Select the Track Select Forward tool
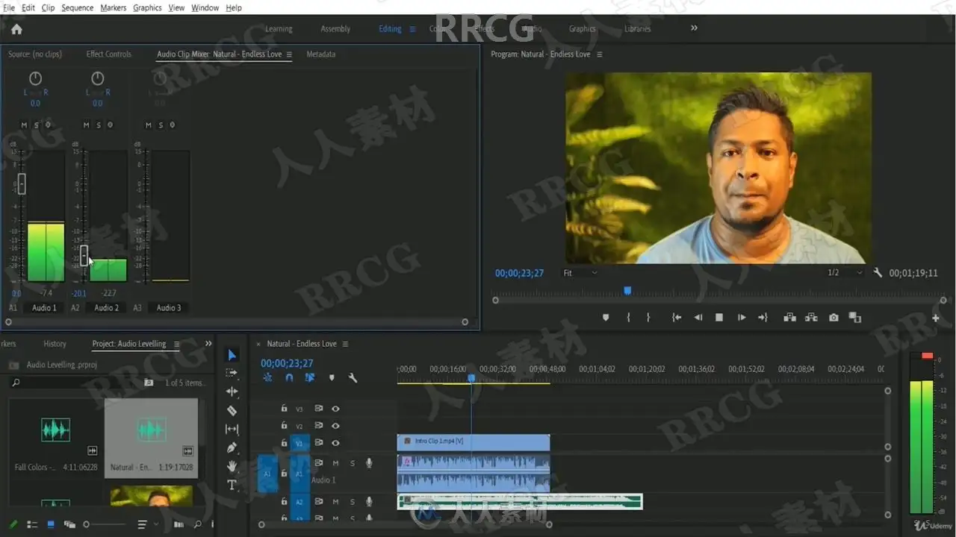This screenshot has height=537, width=956. pyautogui.click(x=232, y=373)
